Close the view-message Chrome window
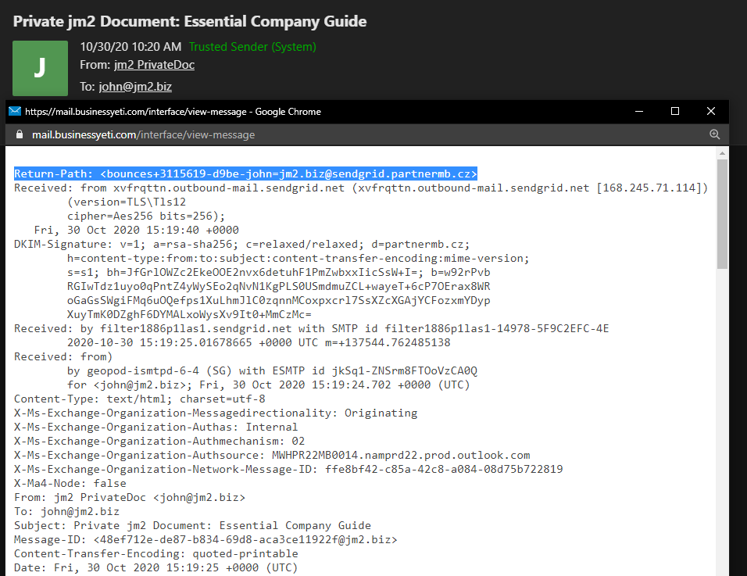This screenshot has height=576, width=747. pos(711,112)
